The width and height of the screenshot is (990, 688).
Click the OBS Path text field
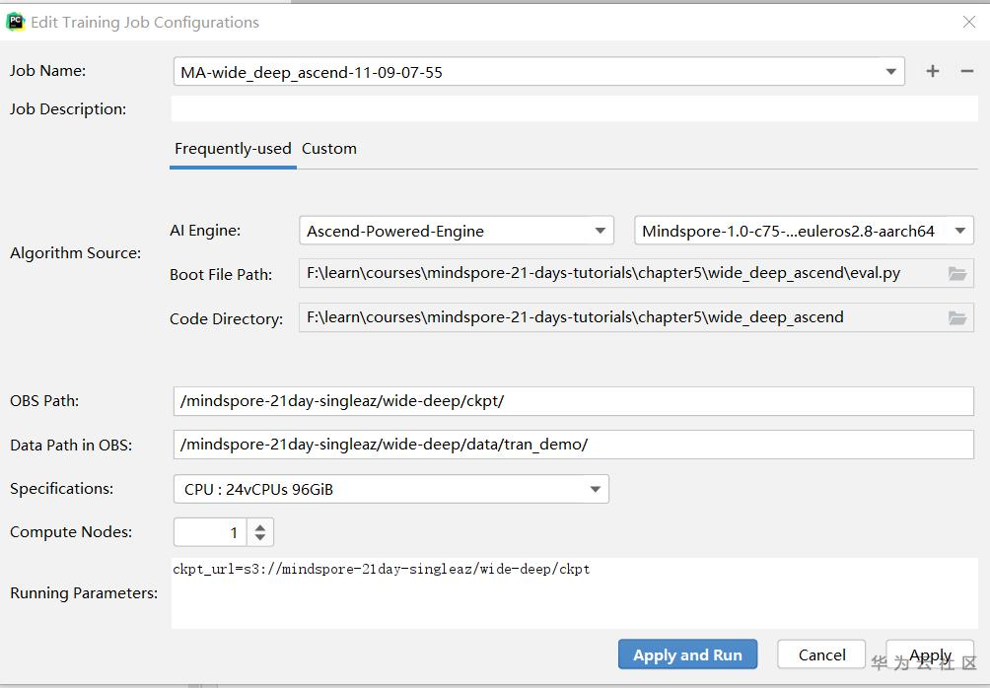[x=573, y=401]
